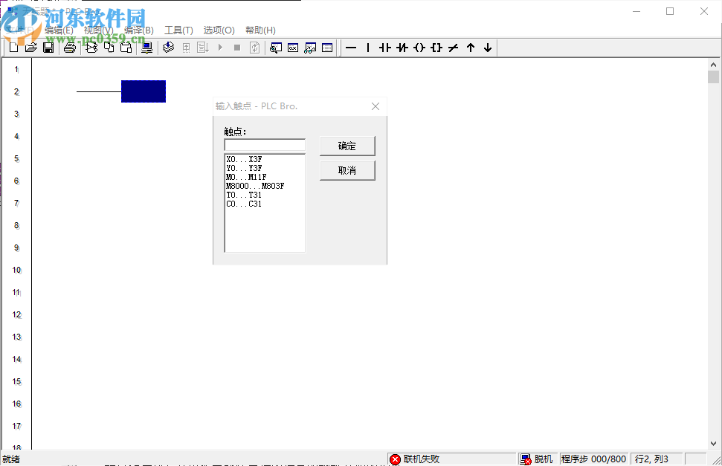Open a file with the folder icon
Viewport: 722px width, 466px height.
coord(30,48)
